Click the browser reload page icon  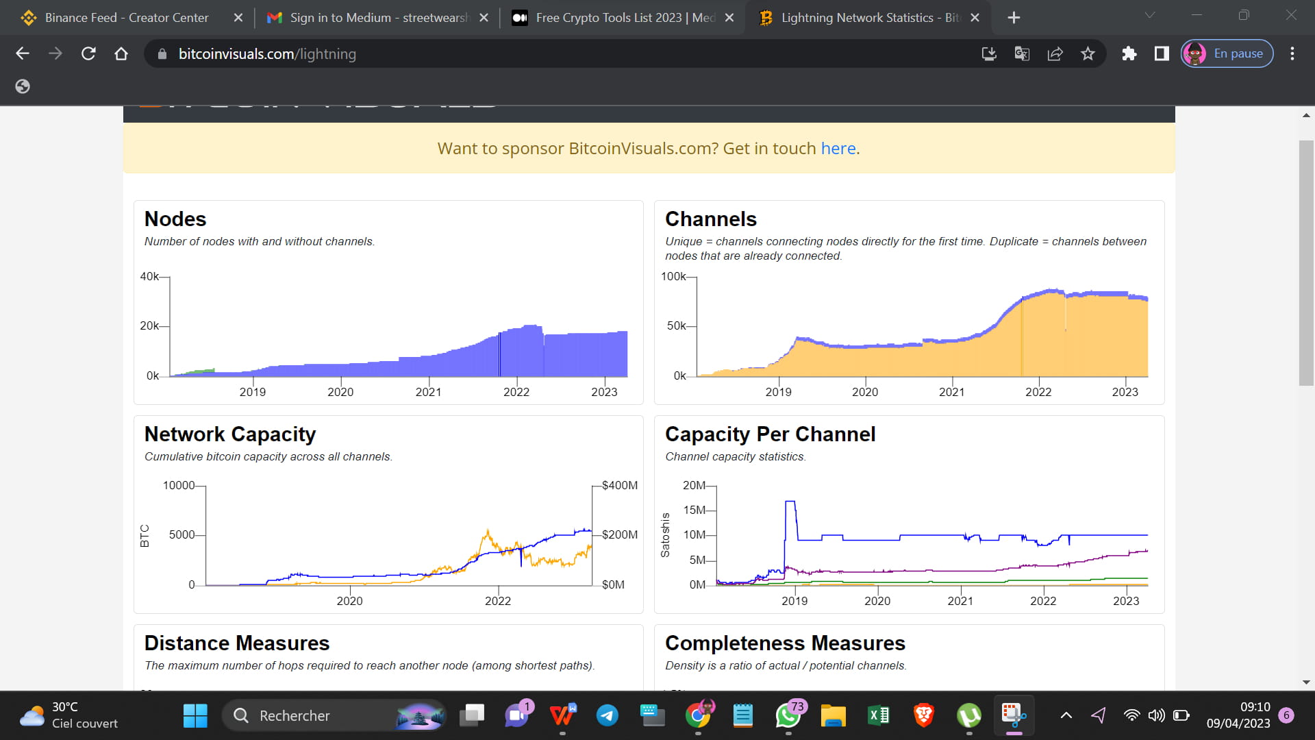tap(88, 53)
